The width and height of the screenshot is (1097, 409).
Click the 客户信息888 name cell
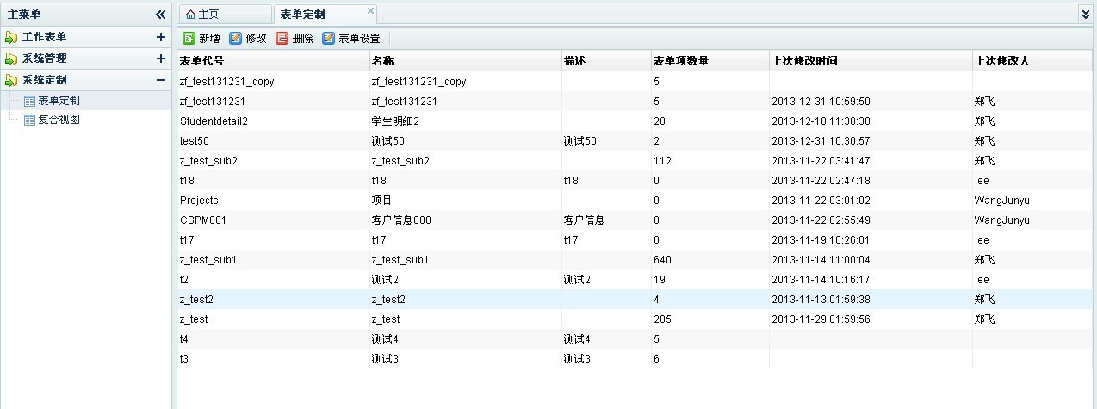click(465, 220)
